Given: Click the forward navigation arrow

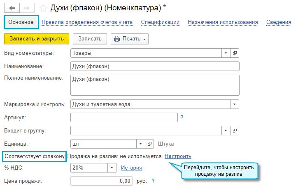Looking at the screenshot, I should [26, 7].
